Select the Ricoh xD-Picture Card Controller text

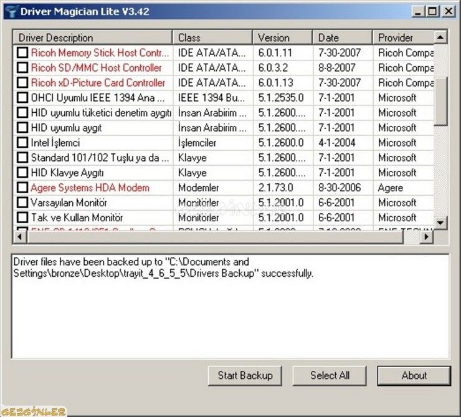[x=98, y=83]
